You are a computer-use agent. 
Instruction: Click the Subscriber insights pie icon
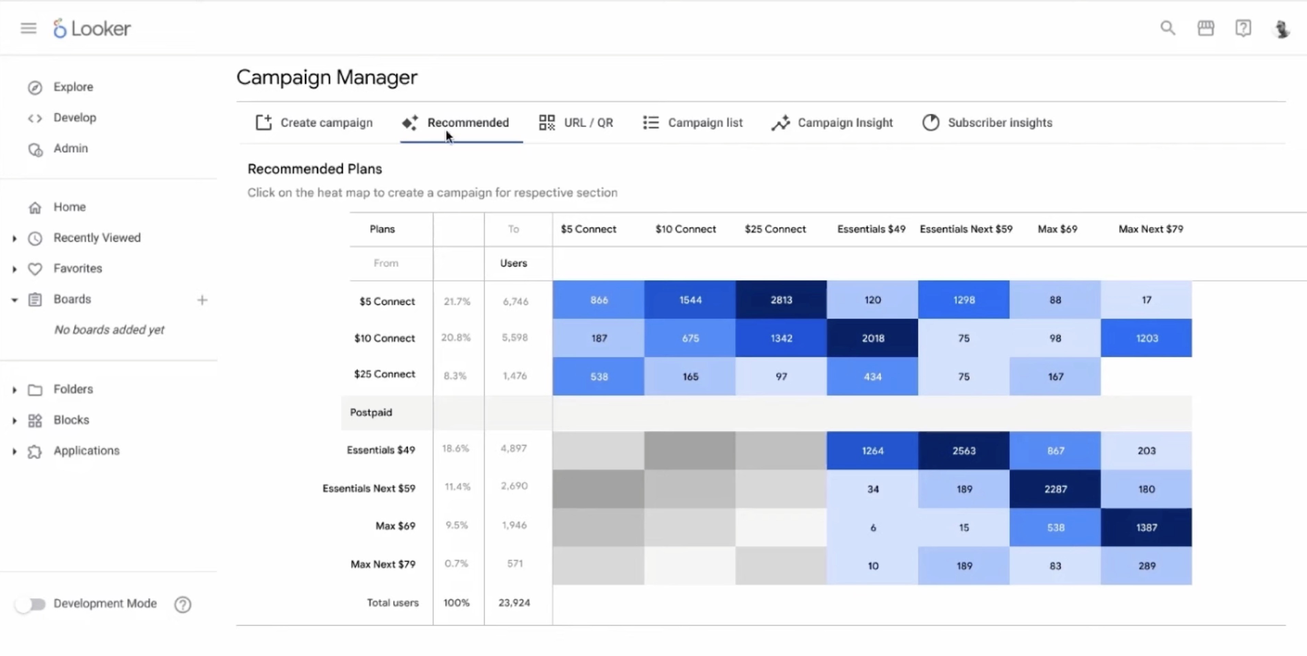931,122
